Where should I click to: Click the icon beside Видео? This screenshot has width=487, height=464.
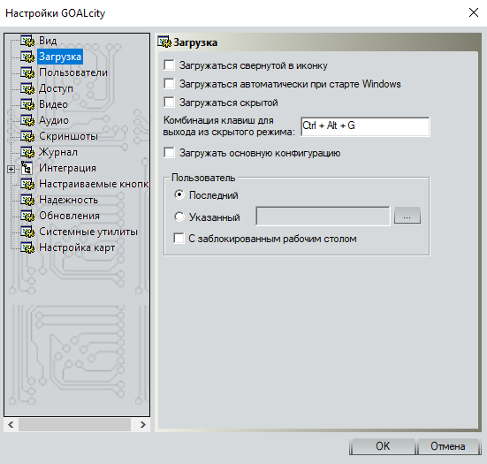pyautogui.click(x=27, y=104)
